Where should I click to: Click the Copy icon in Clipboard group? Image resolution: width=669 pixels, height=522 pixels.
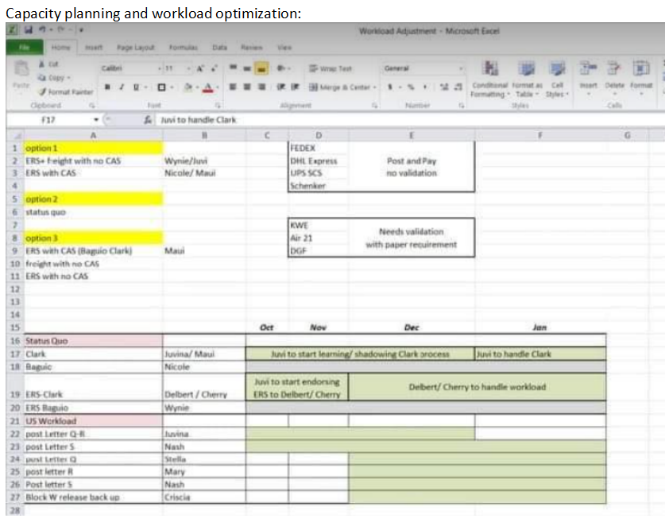(42, 78)
